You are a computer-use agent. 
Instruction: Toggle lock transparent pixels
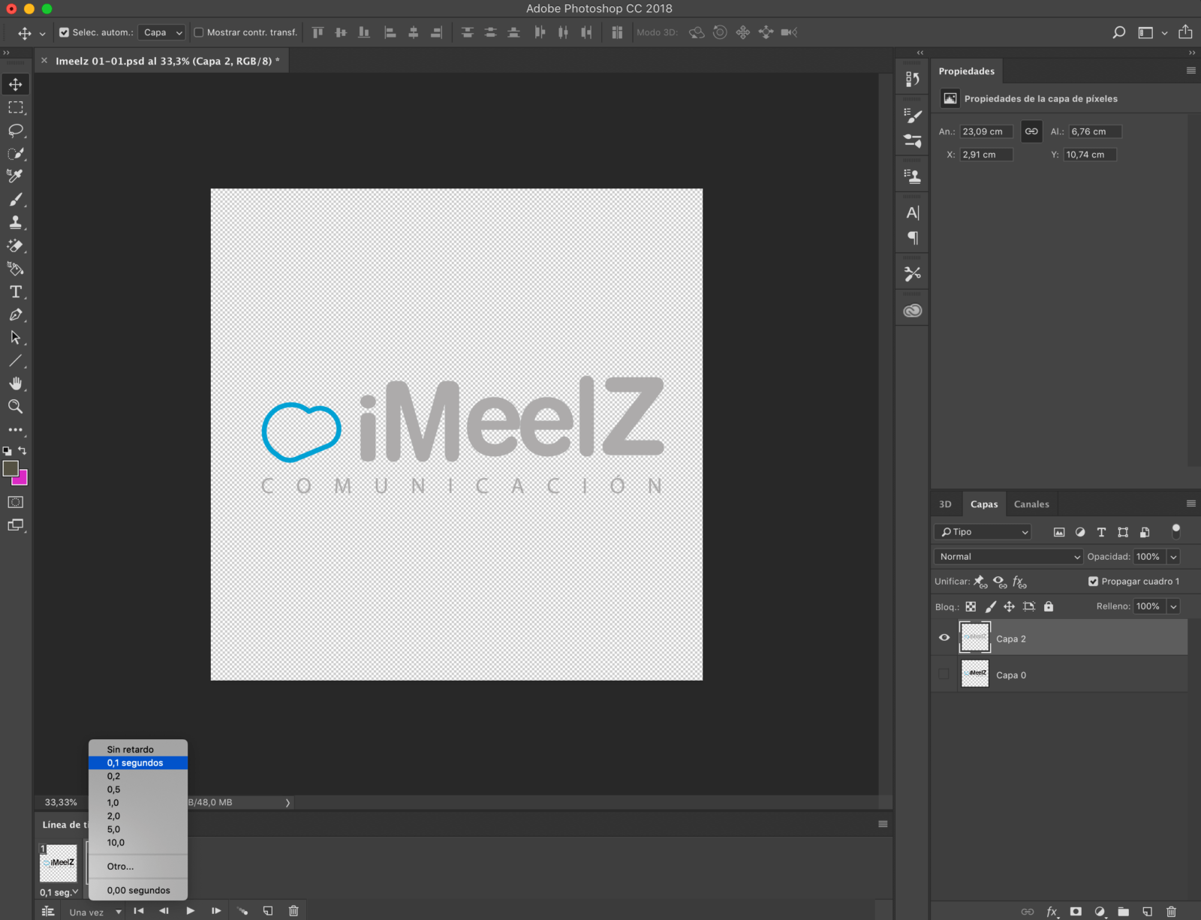click(x=971, y=606)
